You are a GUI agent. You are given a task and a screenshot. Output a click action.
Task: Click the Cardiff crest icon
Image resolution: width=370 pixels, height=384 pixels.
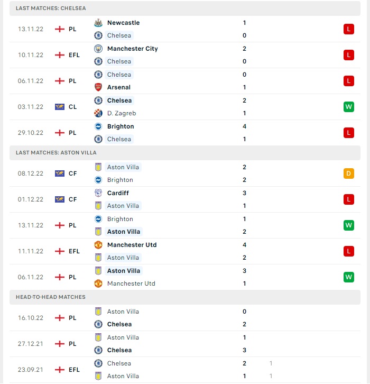[x=98, y=193]
